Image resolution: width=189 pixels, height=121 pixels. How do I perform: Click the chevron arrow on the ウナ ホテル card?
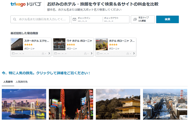pyautogui.click(x=92, y=53)
